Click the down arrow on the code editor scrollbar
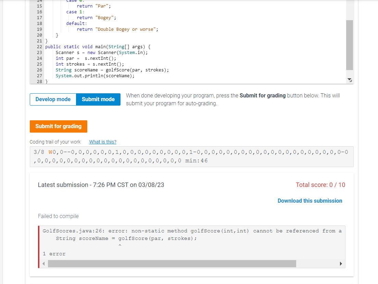The image size is (378, 284). pos(350,79)
